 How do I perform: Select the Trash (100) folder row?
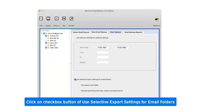[x=54, y=48]
